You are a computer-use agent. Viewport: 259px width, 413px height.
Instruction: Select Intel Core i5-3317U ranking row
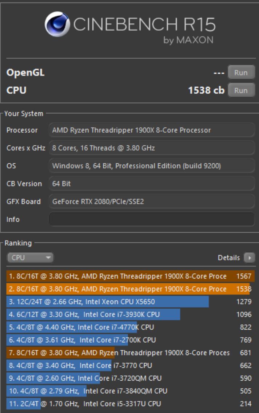click(130, 403)
